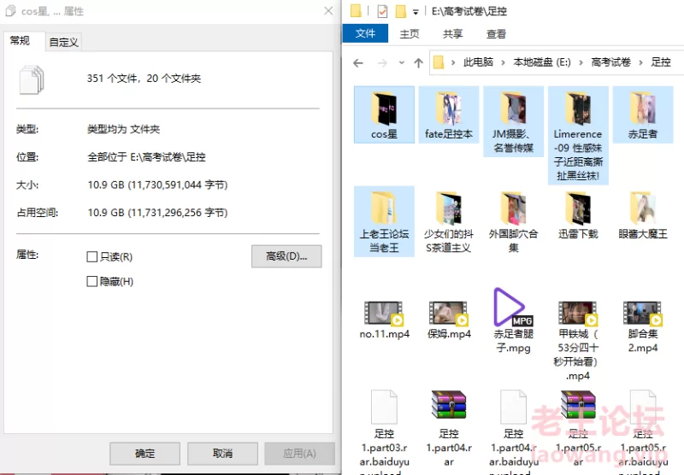Viewport: 684px width, 475px height.
Task: Expand chevron before 此电脑 breadcrumb
Action: point(453,62)
